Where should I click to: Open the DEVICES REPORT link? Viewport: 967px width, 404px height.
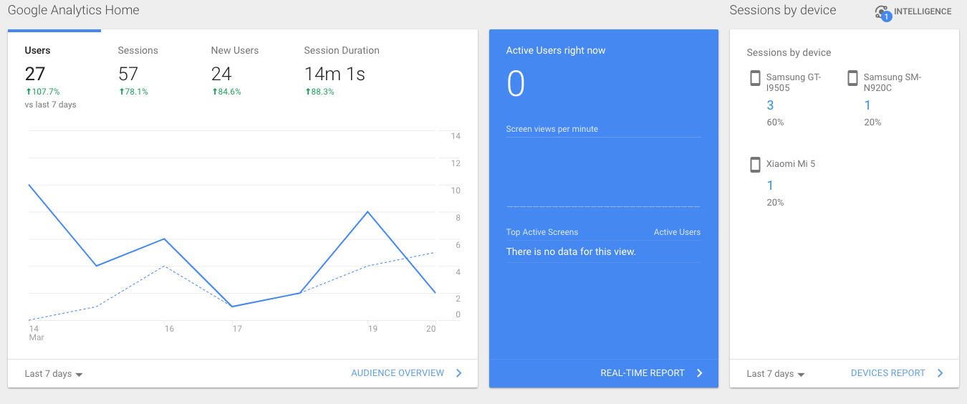888,373
